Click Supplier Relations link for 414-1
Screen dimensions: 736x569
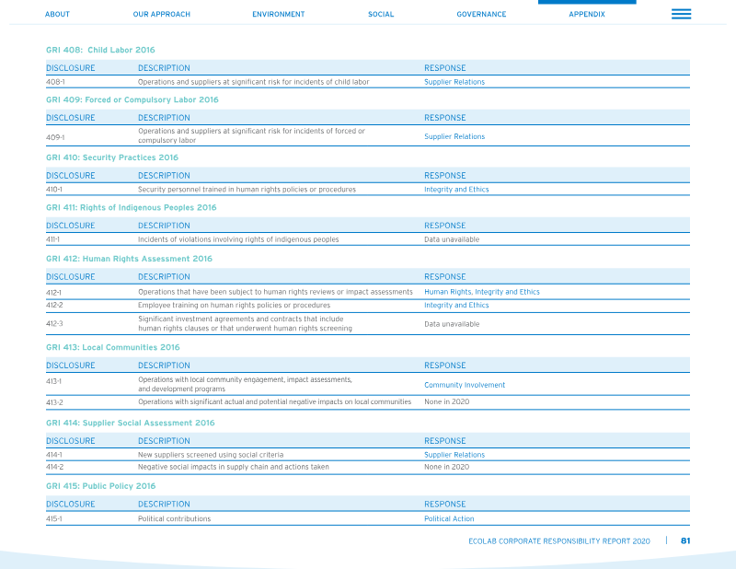pos(454,455)
